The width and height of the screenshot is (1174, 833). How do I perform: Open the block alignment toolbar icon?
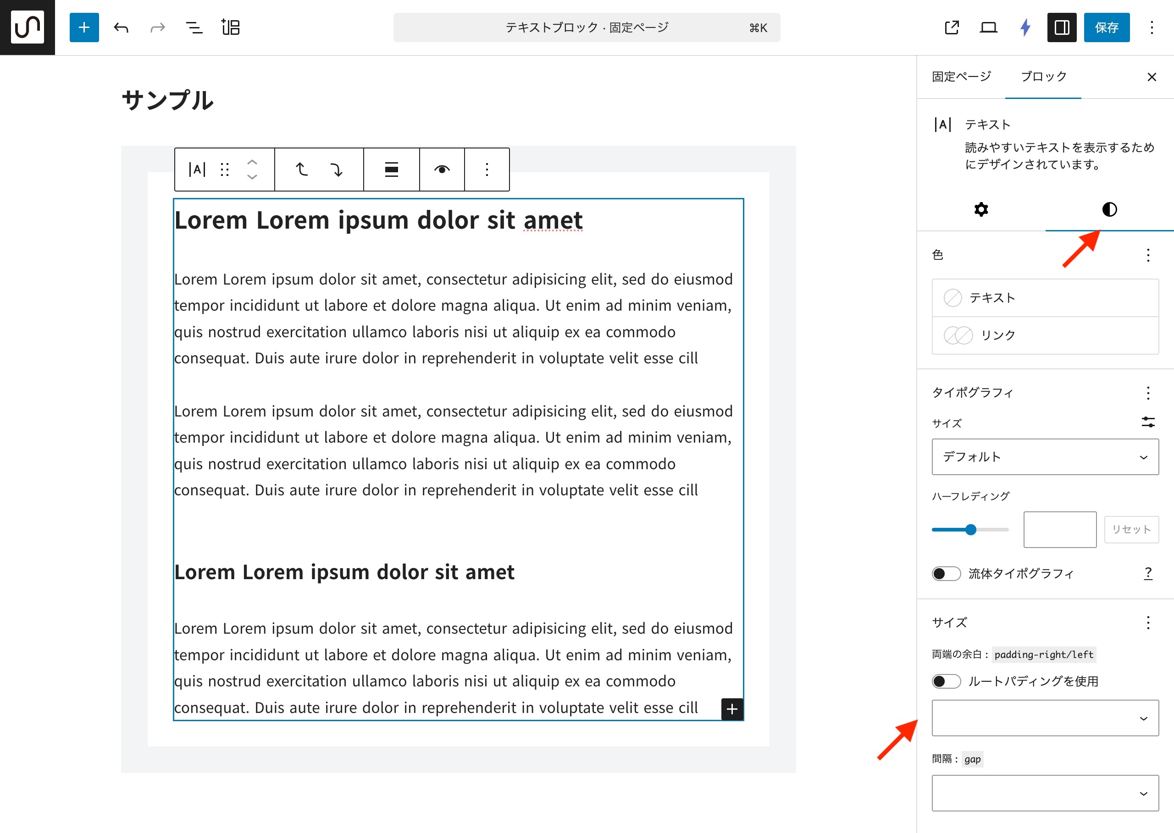391,169
